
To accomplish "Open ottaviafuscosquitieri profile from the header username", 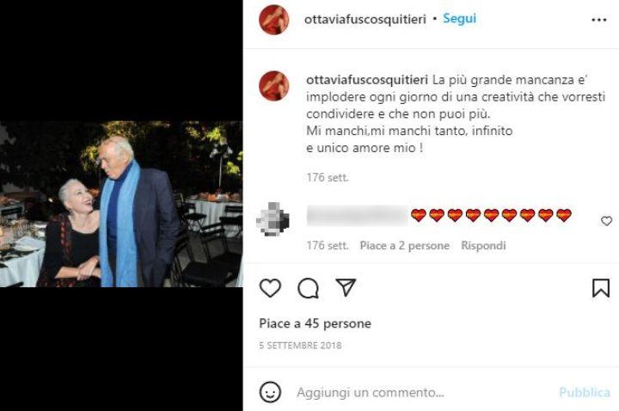I will (365, 19).
